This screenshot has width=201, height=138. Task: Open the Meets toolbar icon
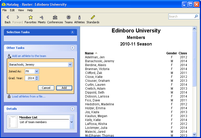42,18
